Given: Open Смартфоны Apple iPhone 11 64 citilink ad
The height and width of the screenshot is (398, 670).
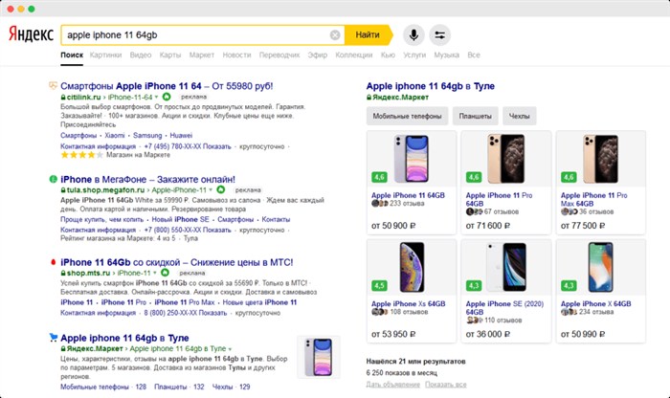Looking at the screenshot, I should [x=167, y=86].
